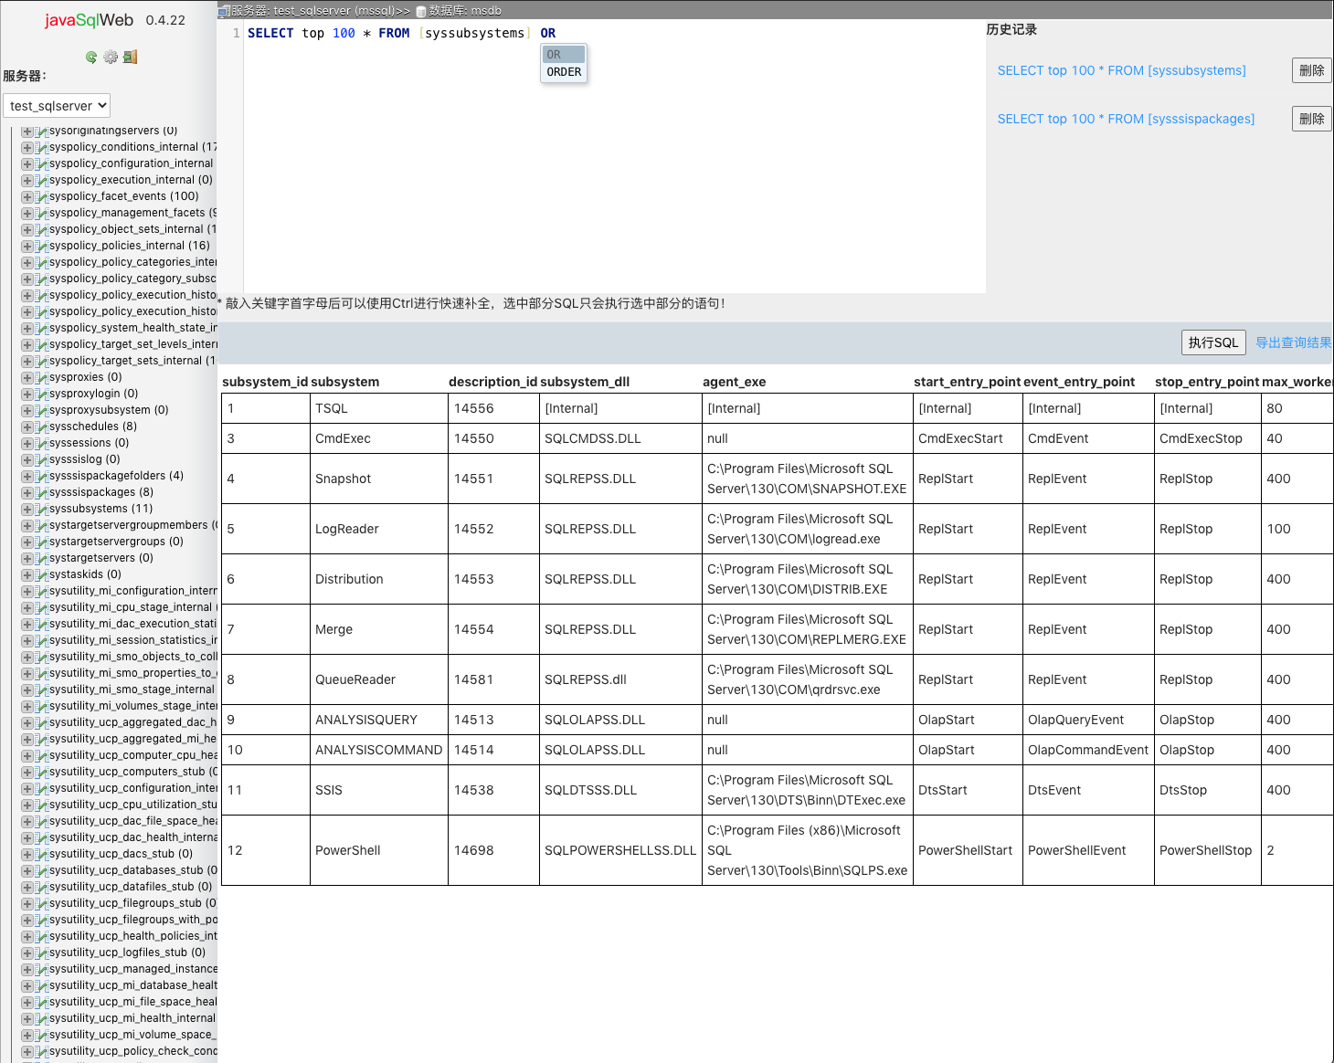Click table icon beside sysssispackages (8)
This screenshot has height=1063, width=1334.
point(42,493)
